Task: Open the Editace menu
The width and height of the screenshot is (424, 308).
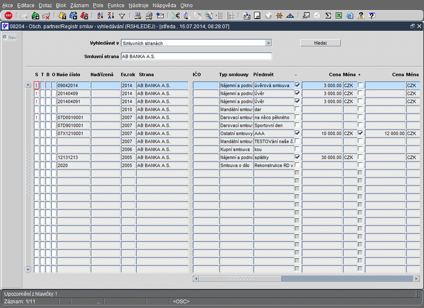Action: pyautogui.click(x=25, y=5)
